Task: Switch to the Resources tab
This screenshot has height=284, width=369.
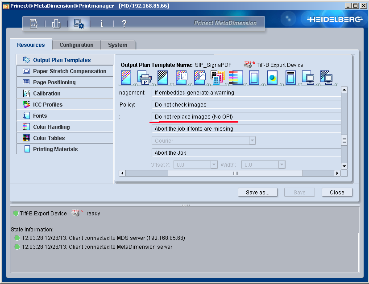Action: coord(31,45)
